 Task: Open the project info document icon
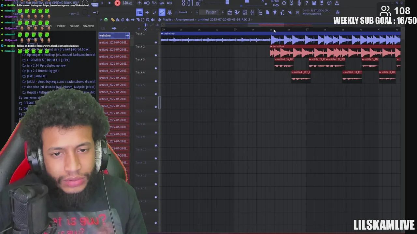click(267, 12)
